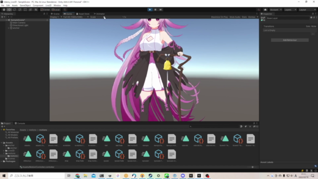Open the Full HD resolution dropdown
This screenshot has height=179, width=318.
point(76,17)
